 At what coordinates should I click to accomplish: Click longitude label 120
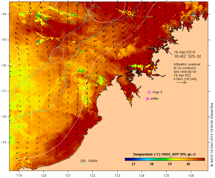(x=44, y=175)
